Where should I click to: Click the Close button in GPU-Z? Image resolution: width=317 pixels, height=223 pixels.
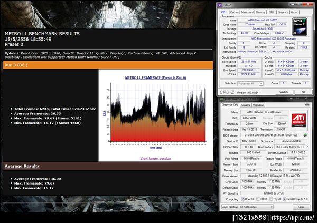tap(301, 207)
